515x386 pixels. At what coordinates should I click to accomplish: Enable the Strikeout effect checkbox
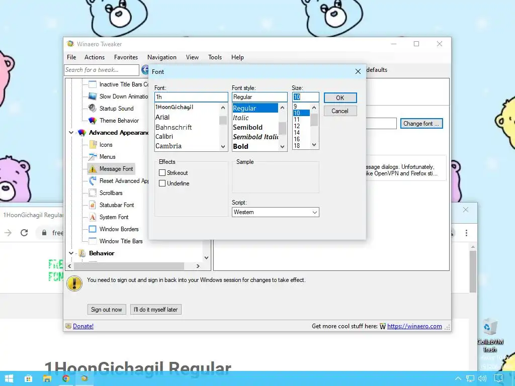pos(162,173)
